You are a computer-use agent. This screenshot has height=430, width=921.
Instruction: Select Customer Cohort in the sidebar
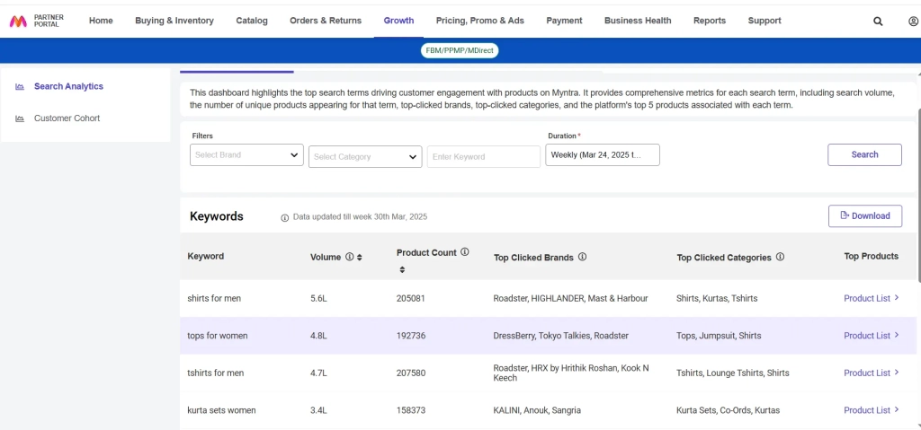click(67, 118)
